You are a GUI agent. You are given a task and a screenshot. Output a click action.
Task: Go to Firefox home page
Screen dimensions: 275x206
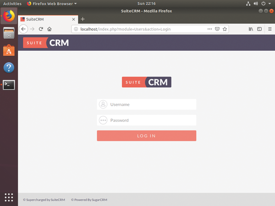49,29
